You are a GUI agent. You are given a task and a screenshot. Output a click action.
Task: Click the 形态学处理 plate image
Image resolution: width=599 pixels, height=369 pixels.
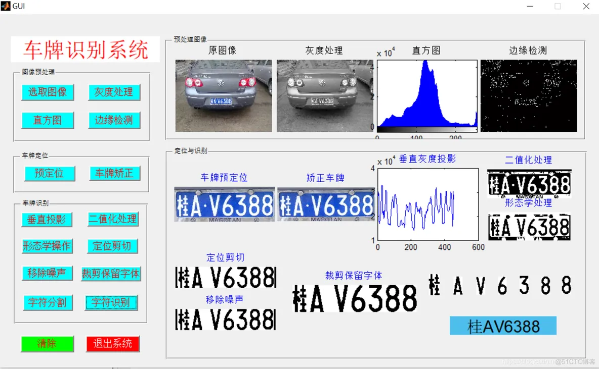pyautogui.click(x=530, y=227)
